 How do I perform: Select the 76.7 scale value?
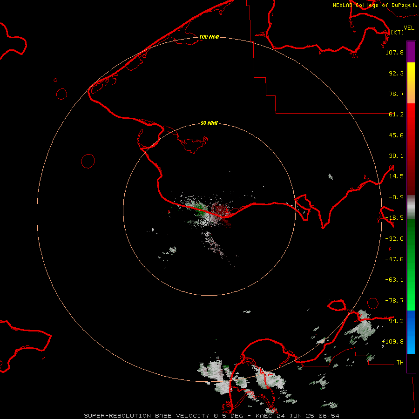point(396,94)
